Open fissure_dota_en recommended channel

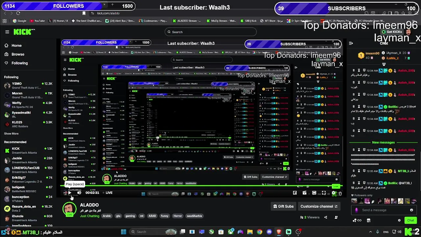click(28, 208)
